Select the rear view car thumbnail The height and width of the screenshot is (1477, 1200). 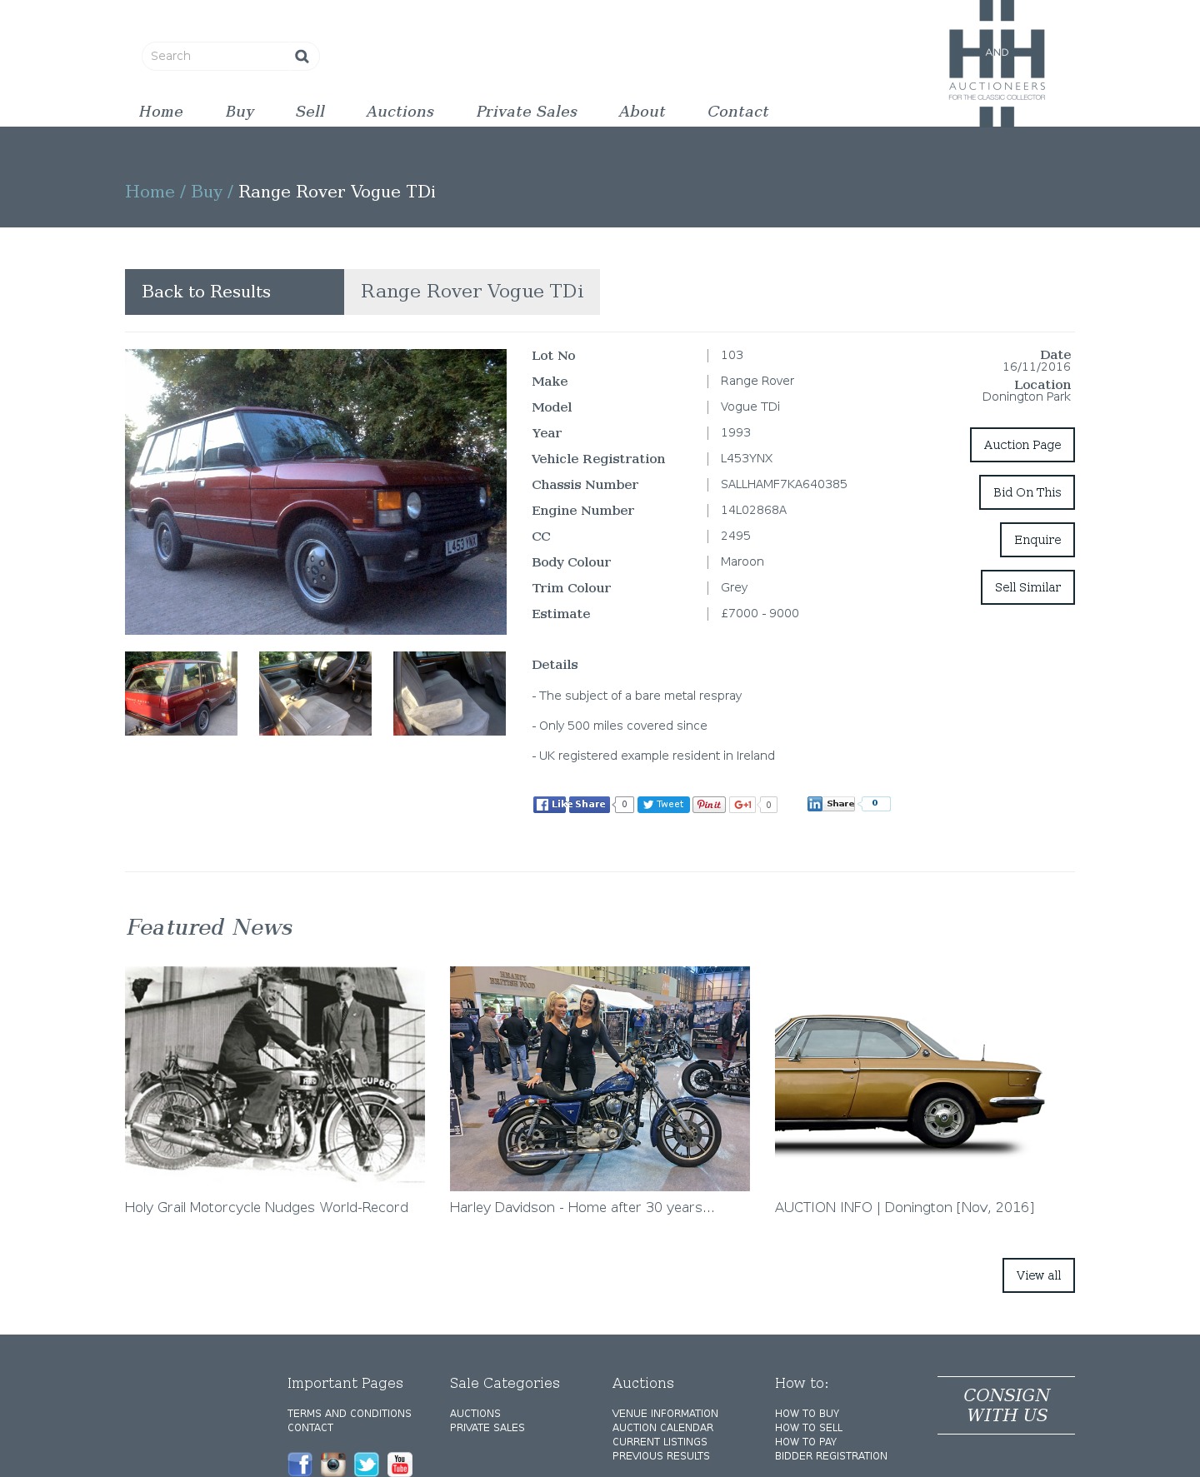point(181,693)
